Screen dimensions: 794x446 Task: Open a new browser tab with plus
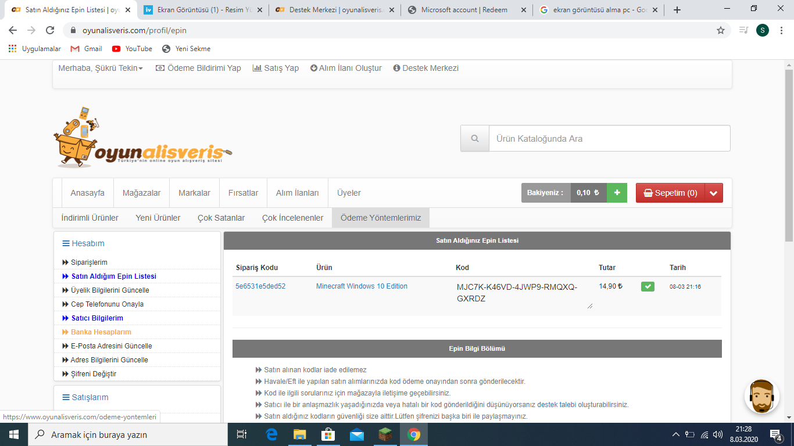point(677,10)
